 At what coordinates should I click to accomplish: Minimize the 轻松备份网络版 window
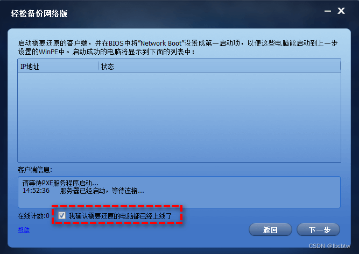point(328,11)
